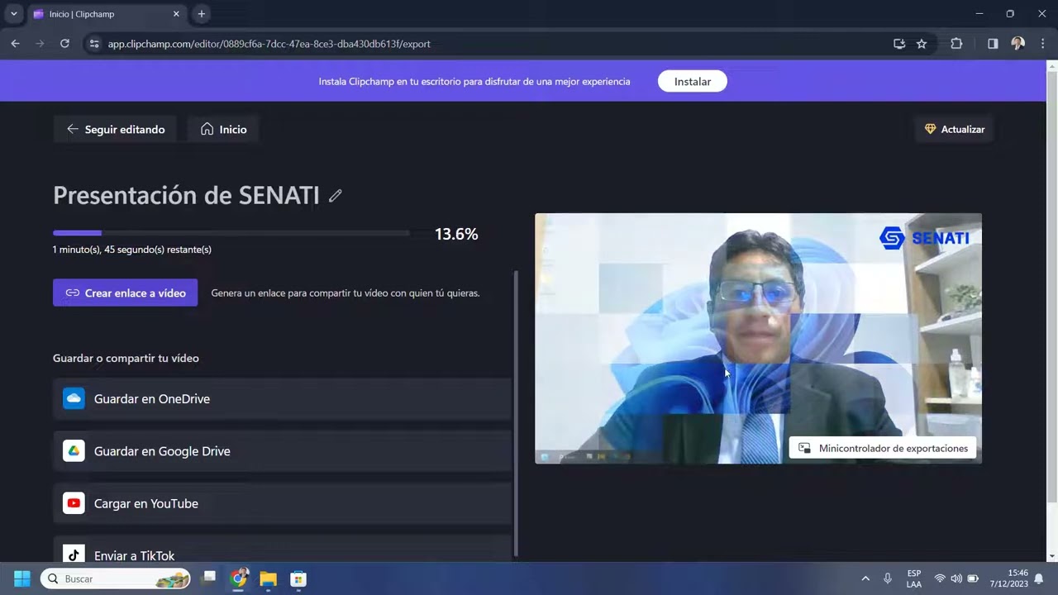
Task: Click the 13.6% progress value
Action: (x=456, y=235)
